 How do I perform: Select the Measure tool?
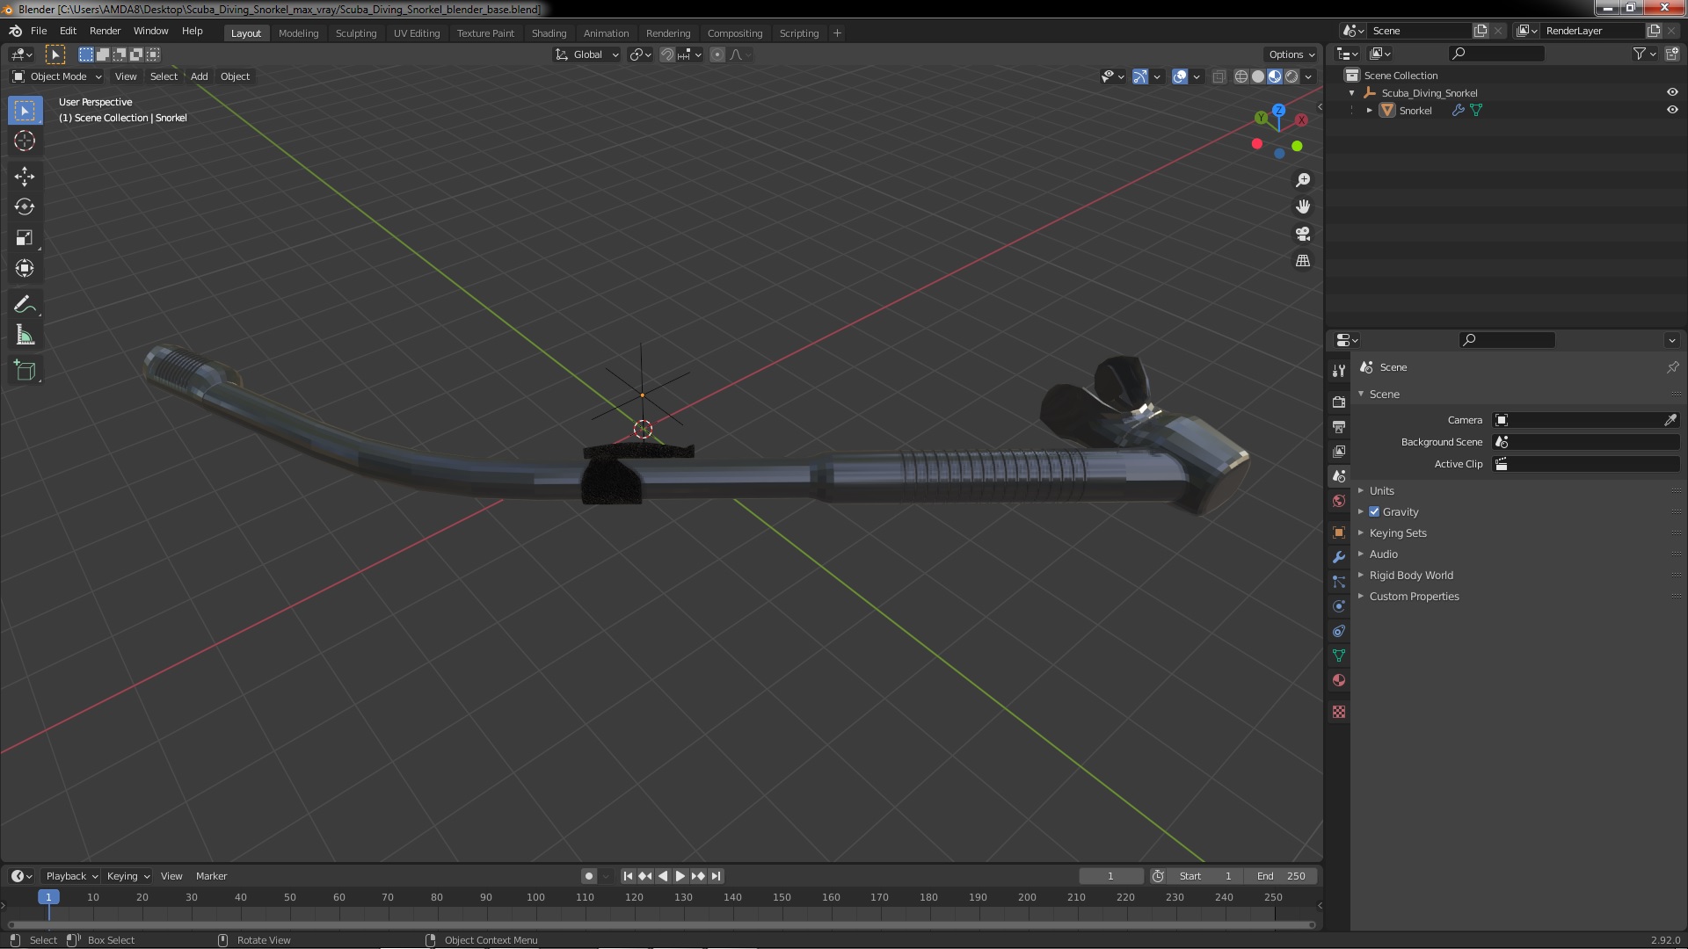click(25, 336)
